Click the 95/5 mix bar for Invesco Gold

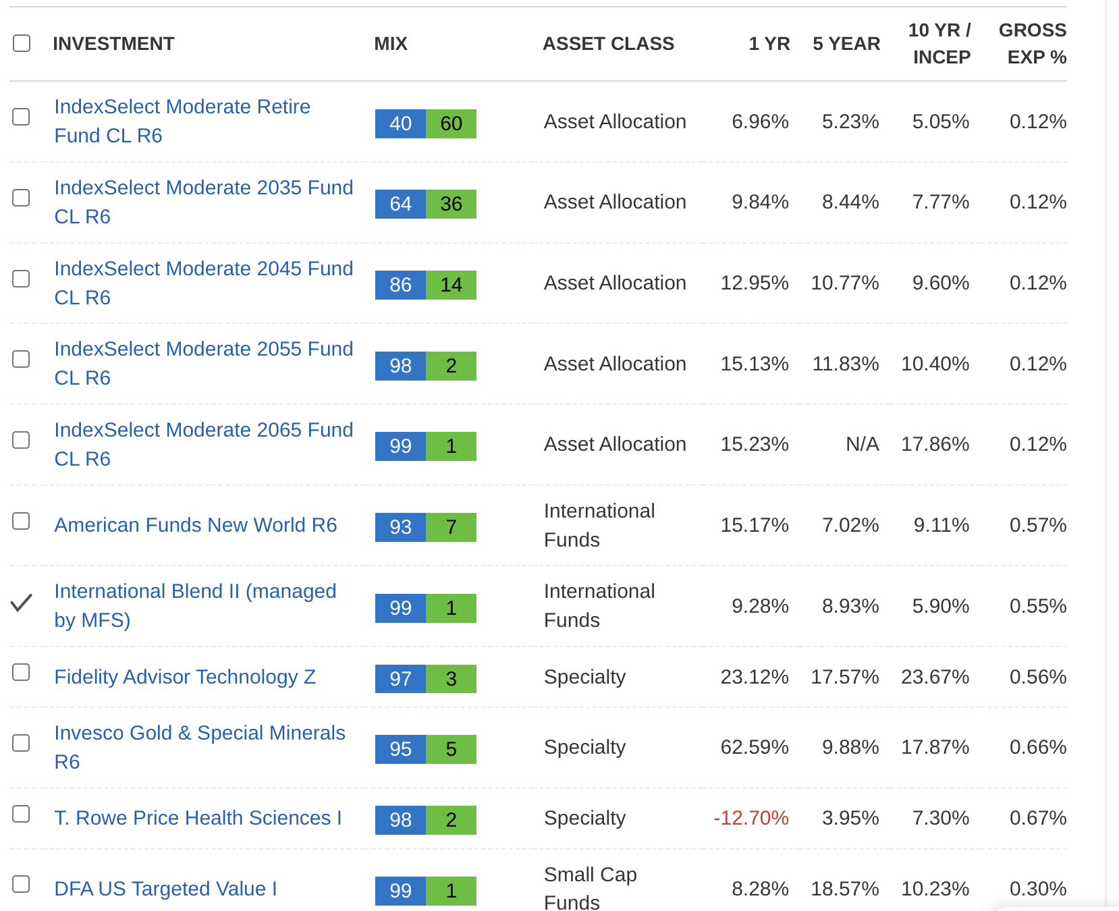(x=426, y=749)
